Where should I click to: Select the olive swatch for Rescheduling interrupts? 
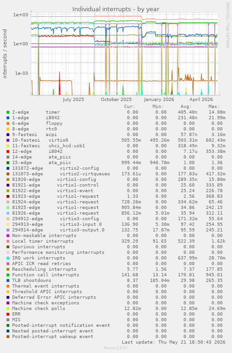pyautogui.click(x=8, y=269)
